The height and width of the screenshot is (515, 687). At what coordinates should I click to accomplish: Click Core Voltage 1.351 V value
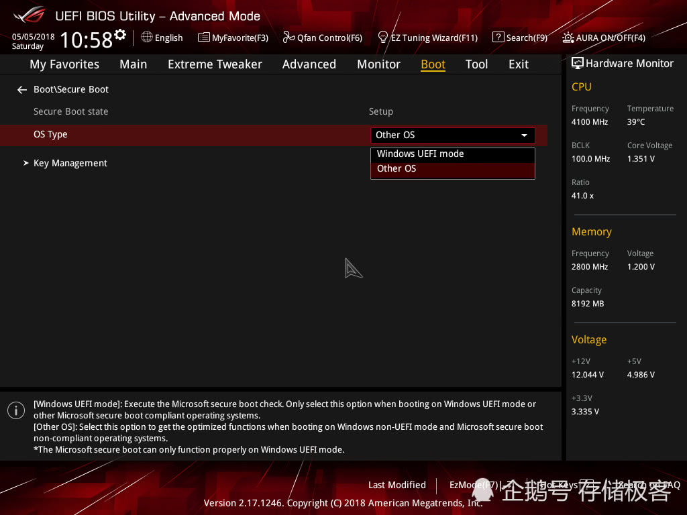point(641,159)
